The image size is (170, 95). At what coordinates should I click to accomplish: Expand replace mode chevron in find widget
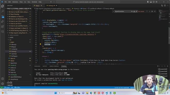tap(113, 11)
